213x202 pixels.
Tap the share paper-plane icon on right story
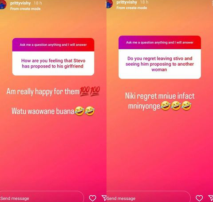211,198
